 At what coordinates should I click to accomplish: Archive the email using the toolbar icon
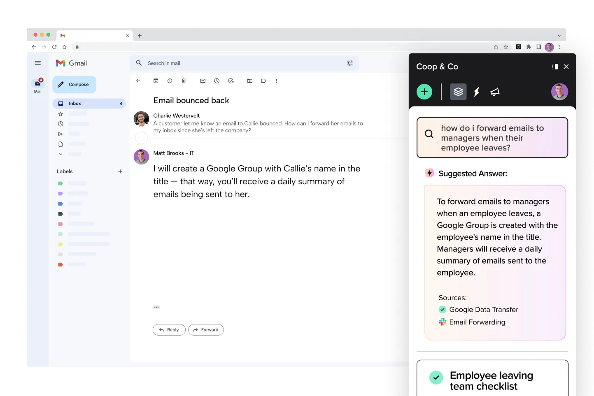click(156, 81)
